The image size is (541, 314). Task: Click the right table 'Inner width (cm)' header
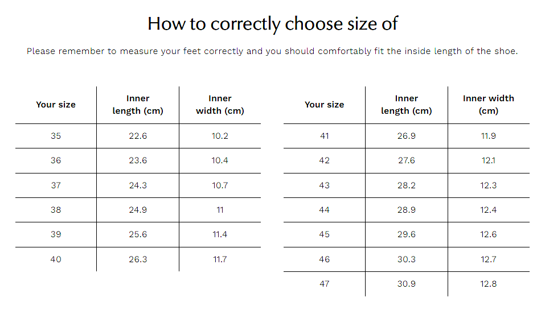[489, 105]
